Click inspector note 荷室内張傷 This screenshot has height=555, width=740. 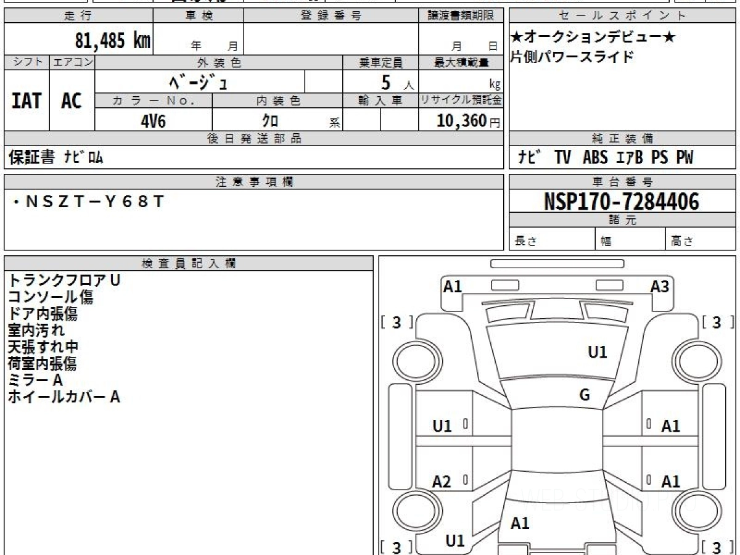tap(43, 363)
